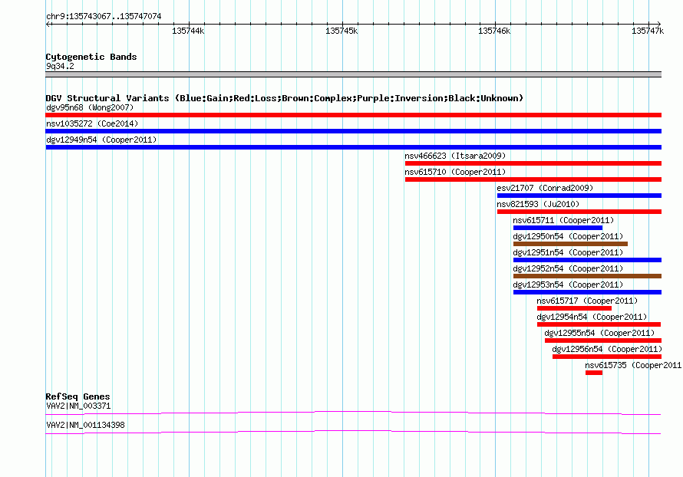Click the left arrow on the ruler

coord(48,25)
